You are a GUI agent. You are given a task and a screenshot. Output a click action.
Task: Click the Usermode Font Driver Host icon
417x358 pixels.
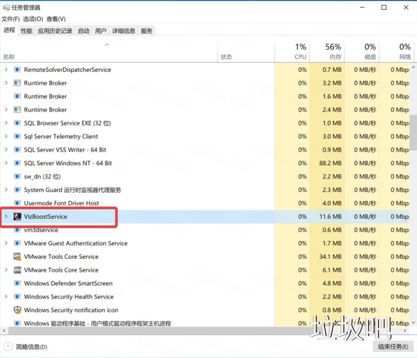(x=18, y=203)
